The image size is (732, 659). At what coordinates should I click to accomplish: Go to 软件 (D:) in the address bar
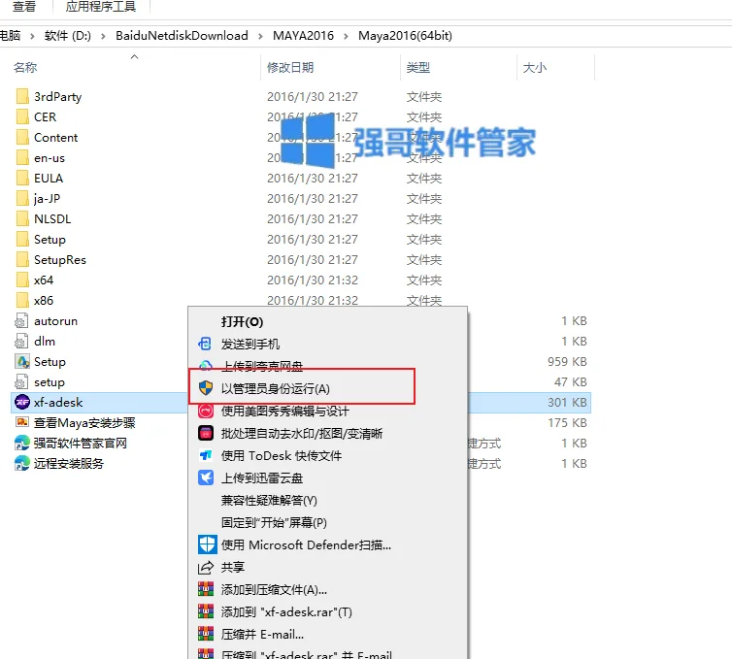click(x=68, y=36)
